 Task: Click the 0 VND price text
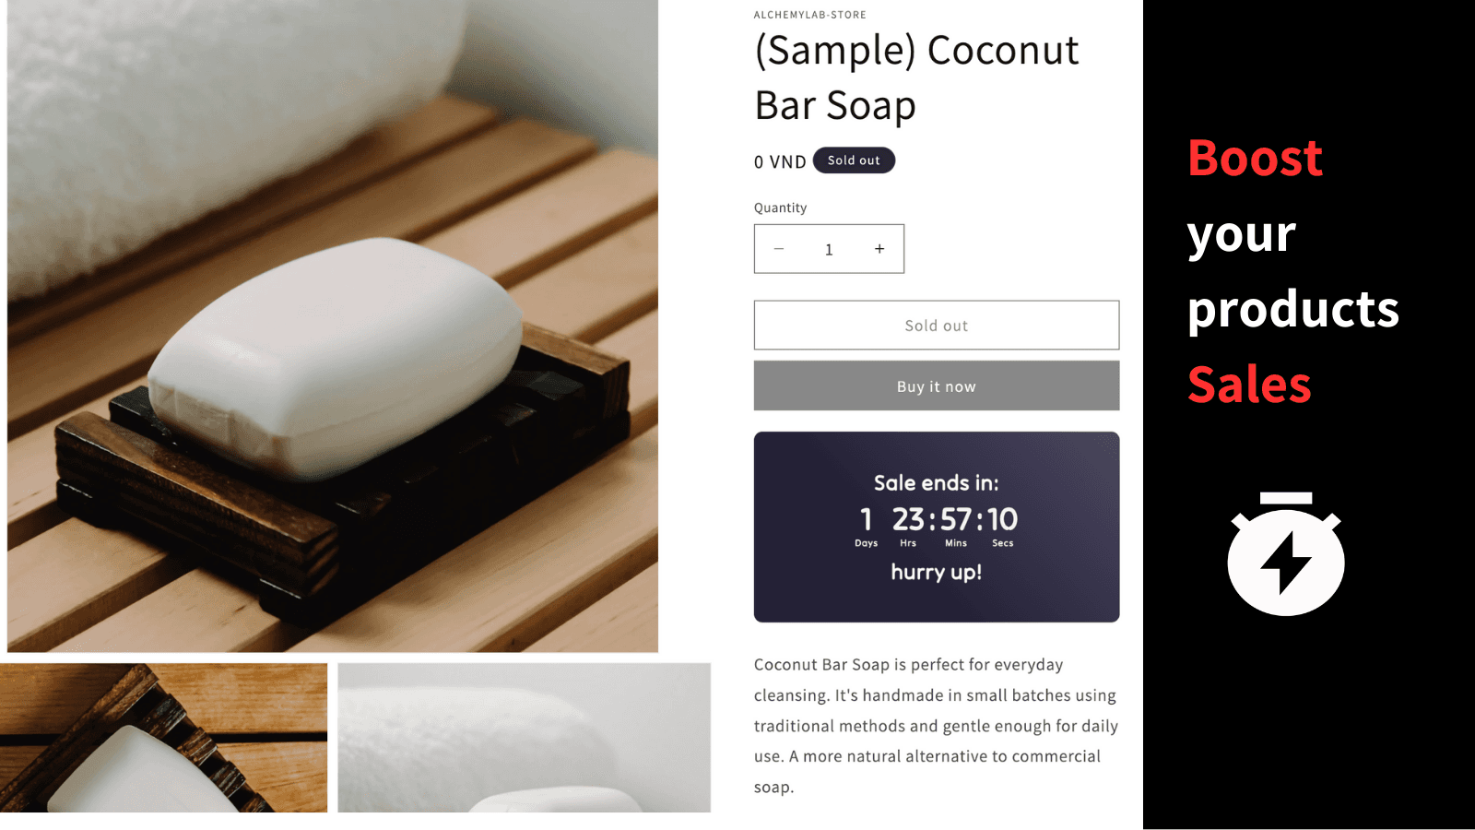(780, 162)
